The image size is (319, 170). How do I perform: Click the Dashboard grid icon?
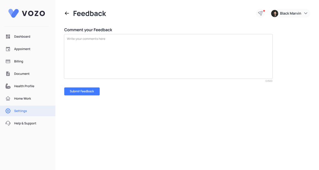click(x=8, y=37)
